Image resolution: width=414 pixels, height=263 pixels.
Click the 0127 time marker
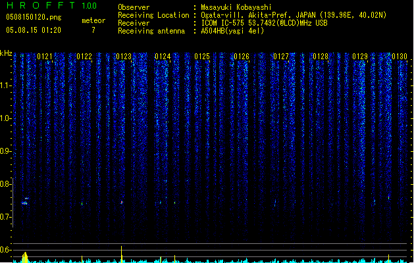click(281, 57)
